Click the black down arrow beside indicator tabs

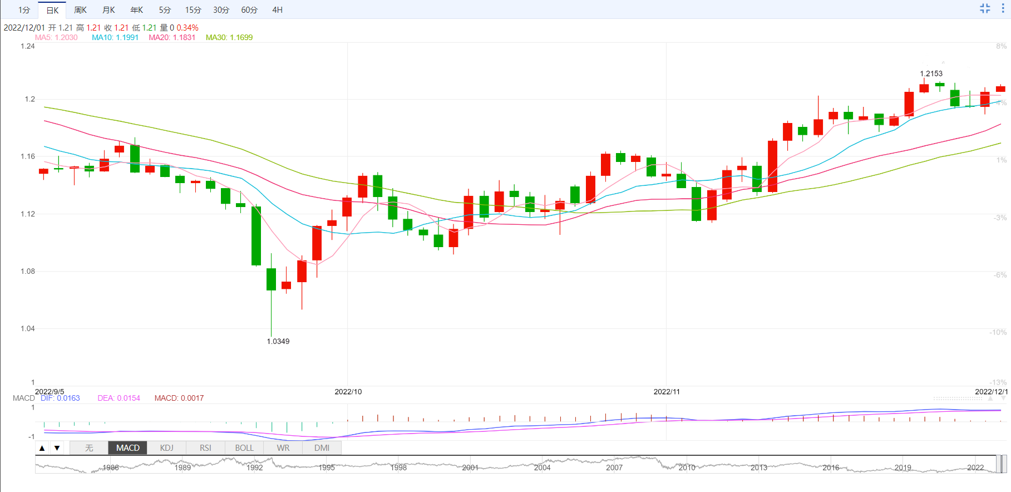57,448
